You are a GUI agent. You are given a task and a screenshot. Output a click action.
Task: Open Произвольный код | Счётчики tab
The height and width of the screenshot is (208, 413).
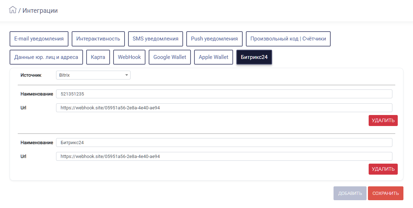pyautogui.click(x=288, y=39)
